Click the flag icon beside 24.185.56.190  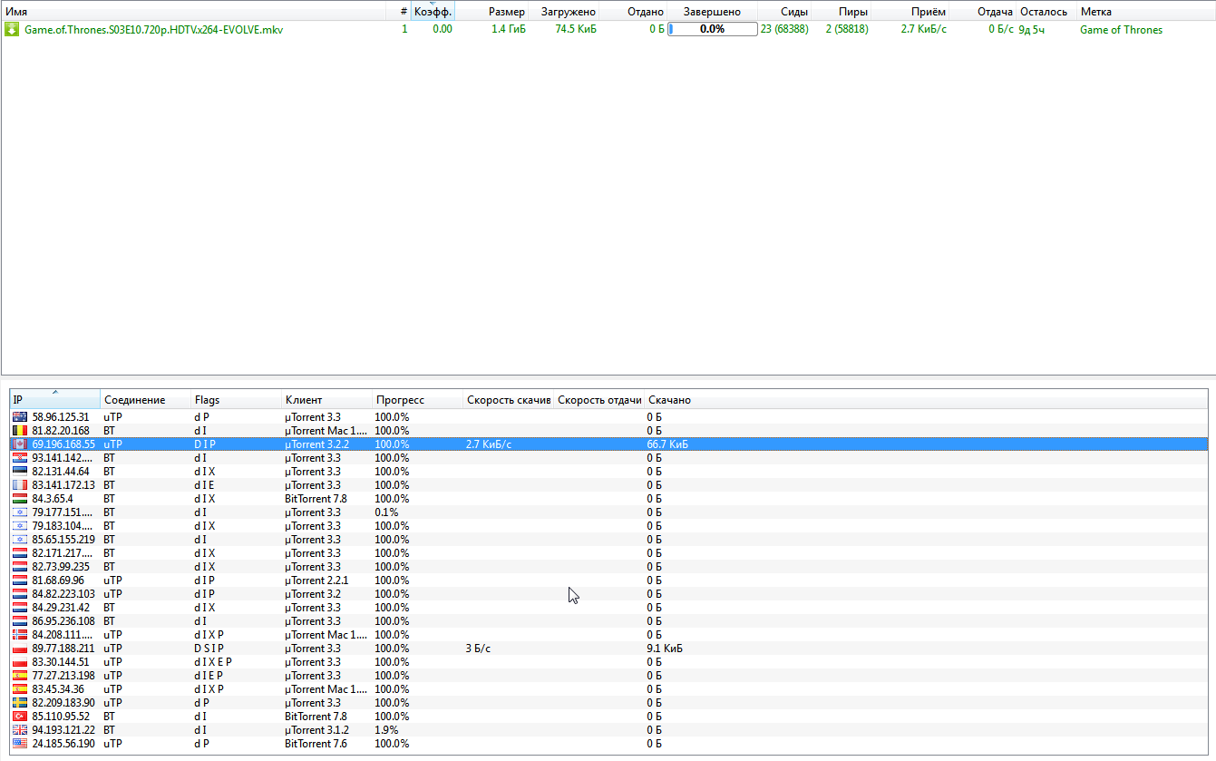pos(20,744)
